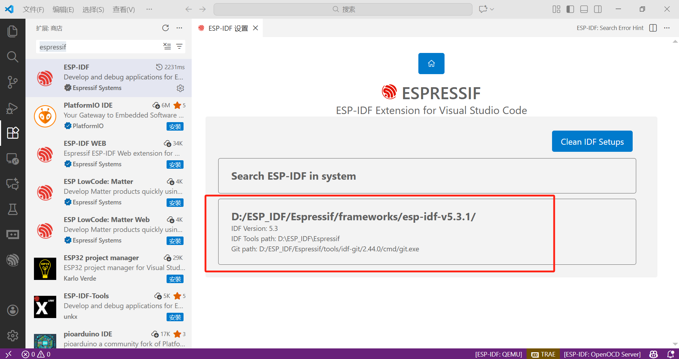The height and width of the screenshot is (359, 679).
Task: Click the VS Code logo in title bar
Action: (x=9, y=9)
